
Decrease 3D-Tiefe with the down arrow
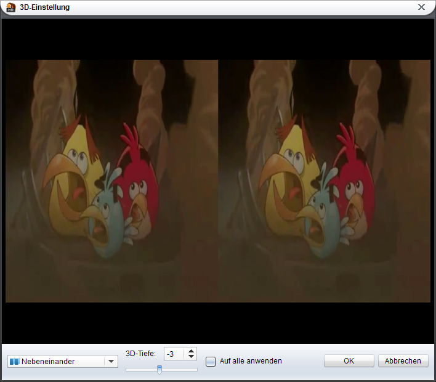[191, 357]
